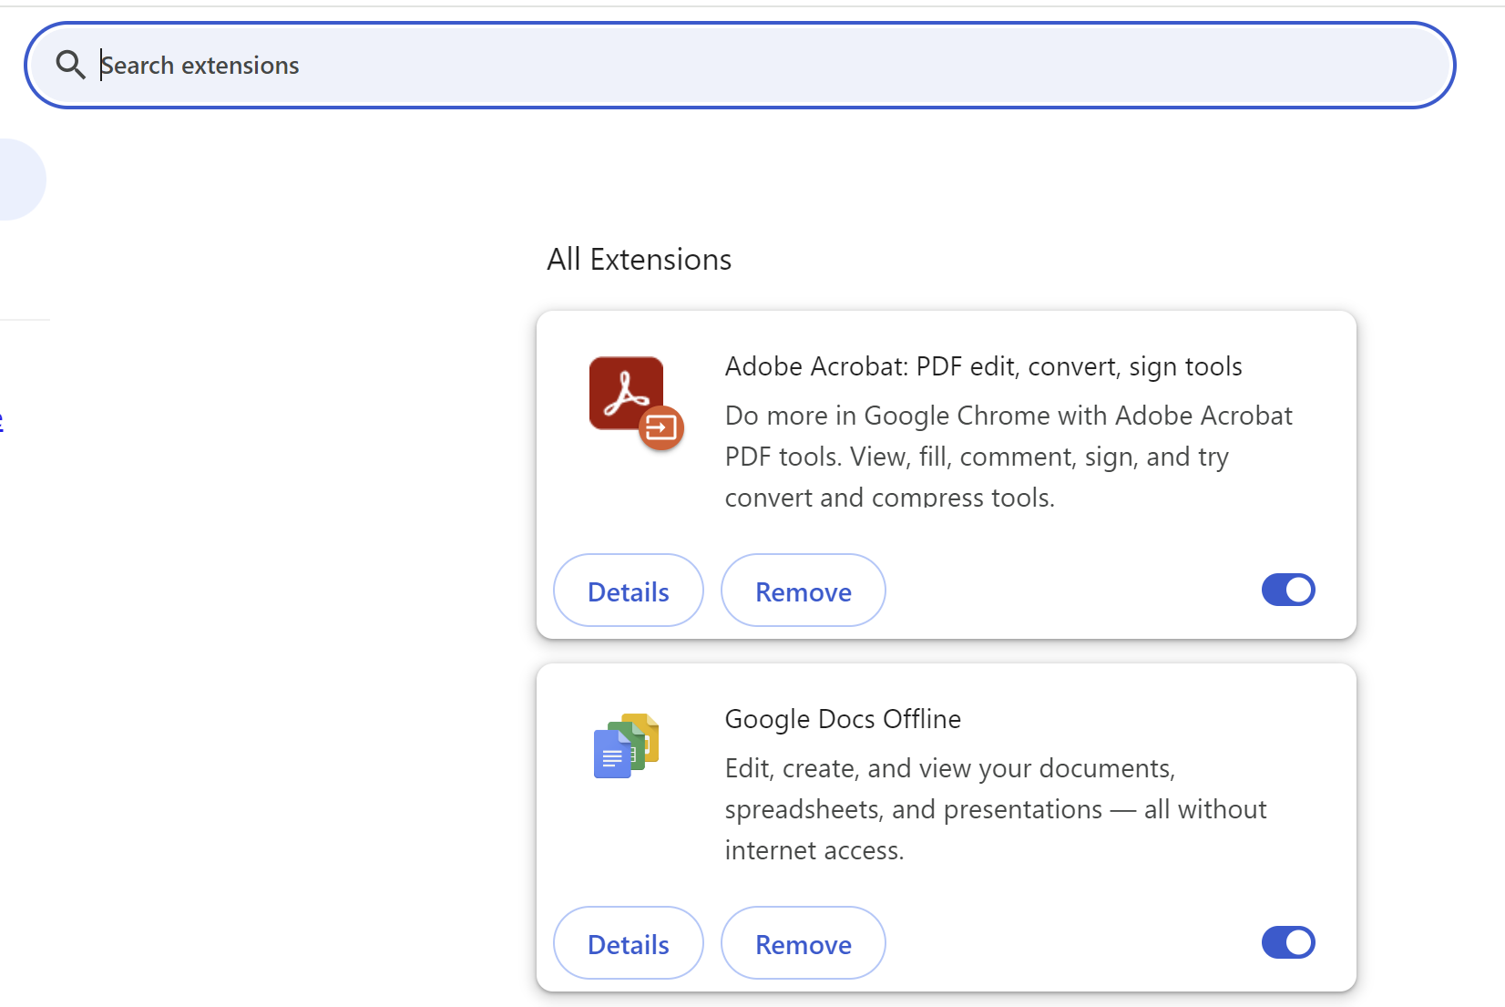Screen dimensions: 1505x1007
Task: Click the All Extensions heading
Action: (x=640, y=260)
